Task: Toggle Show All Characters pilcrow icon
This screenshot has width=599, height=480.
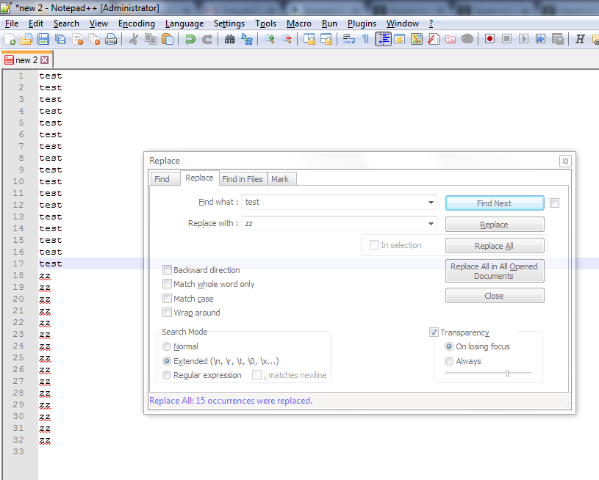Action: tap(365, 39)
